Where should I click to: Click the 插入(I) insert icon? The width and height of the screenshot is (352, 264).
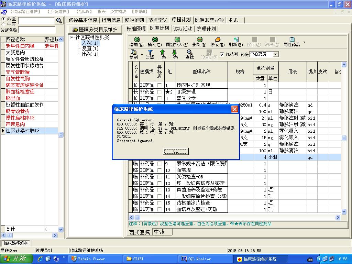click(x=155, y=40)
